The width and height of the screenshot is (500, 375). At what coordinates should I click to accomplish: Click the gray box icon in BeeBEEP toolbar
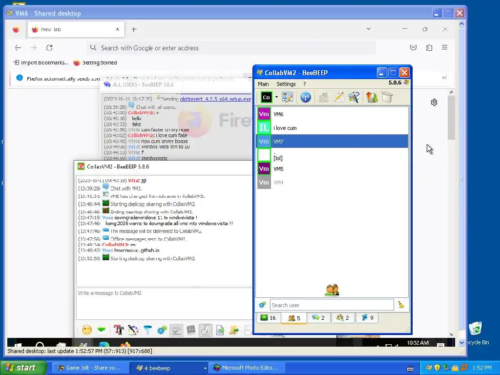[387, 97]
